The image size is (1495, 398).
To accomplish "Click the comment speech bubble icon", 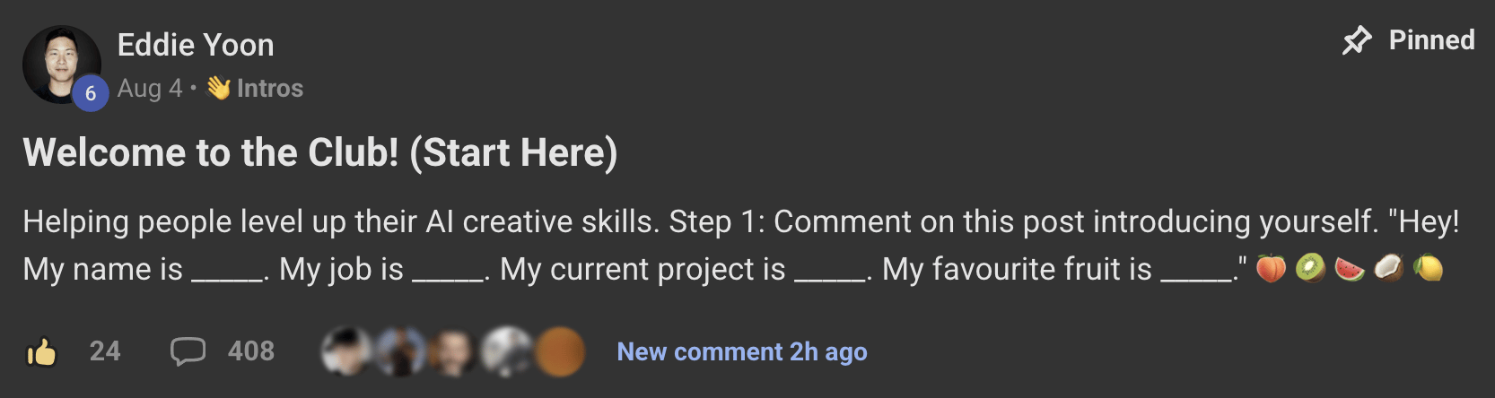I will pos(188,351).
